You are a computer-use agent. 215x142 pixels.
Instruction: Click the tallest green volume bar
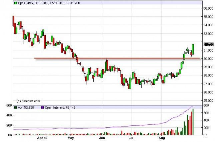click(x=193, y=122)
